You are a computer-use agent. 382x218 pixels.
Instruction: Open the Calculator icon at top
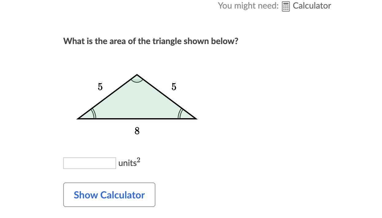coord(286,6)
